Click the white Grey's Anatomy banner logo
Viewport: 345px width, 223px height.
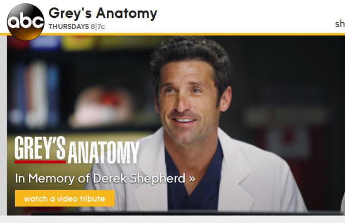tap(77, 150)
